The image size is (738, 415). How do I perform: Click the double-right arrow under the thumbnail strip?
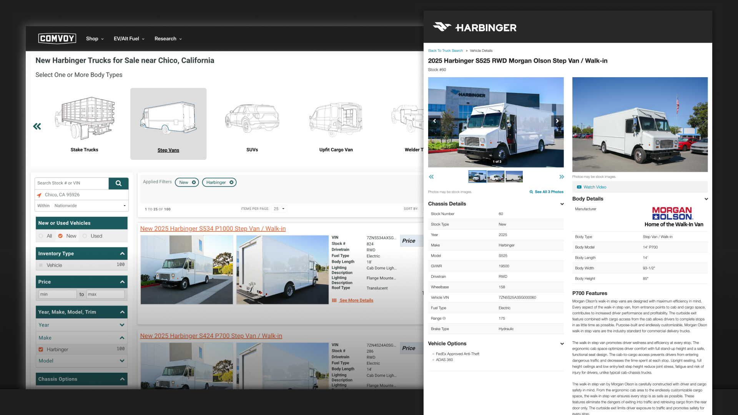pyautogui.click(x=562, y=177)
